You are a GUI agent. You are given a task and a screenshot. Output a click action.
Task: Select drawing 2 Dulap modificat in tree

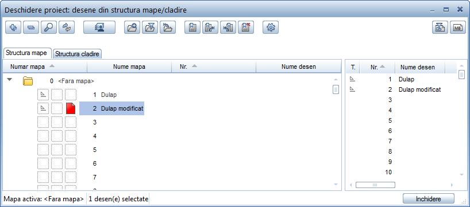pos(112,108)
